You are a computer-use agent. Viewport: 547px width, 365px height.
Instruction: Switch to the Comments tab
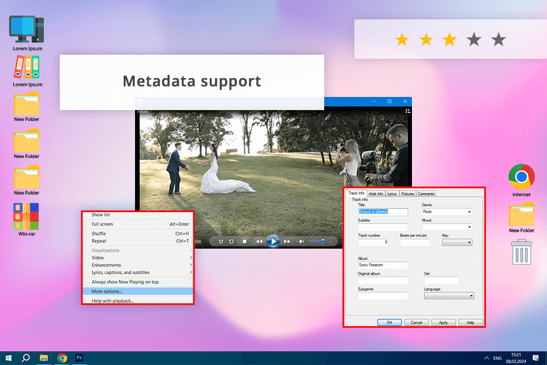click(426, 193)
